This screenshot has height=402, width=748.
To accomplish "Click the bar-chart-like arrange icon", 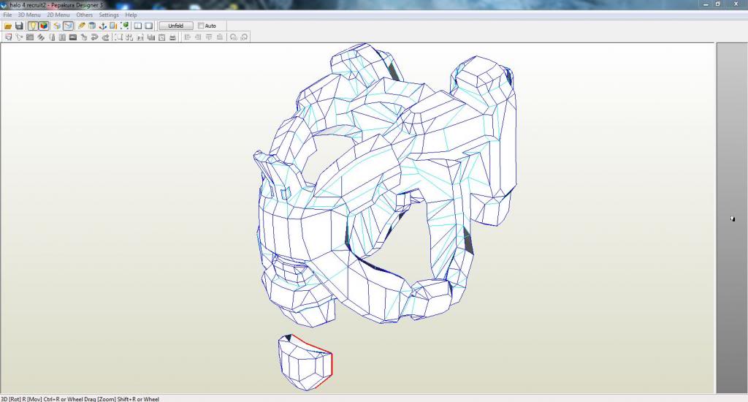I will (151, 37).
